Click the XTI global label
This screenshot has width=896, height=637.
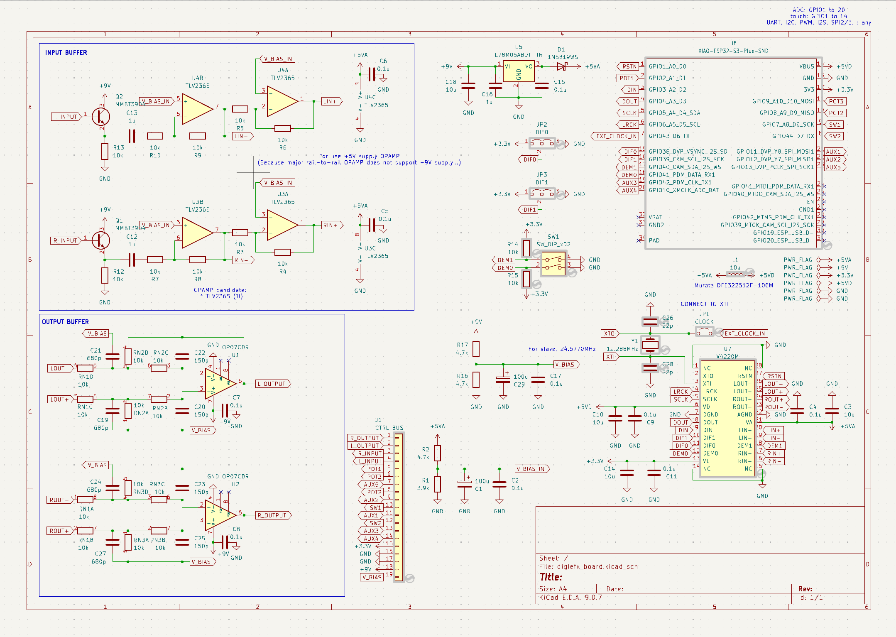(611, 357)
